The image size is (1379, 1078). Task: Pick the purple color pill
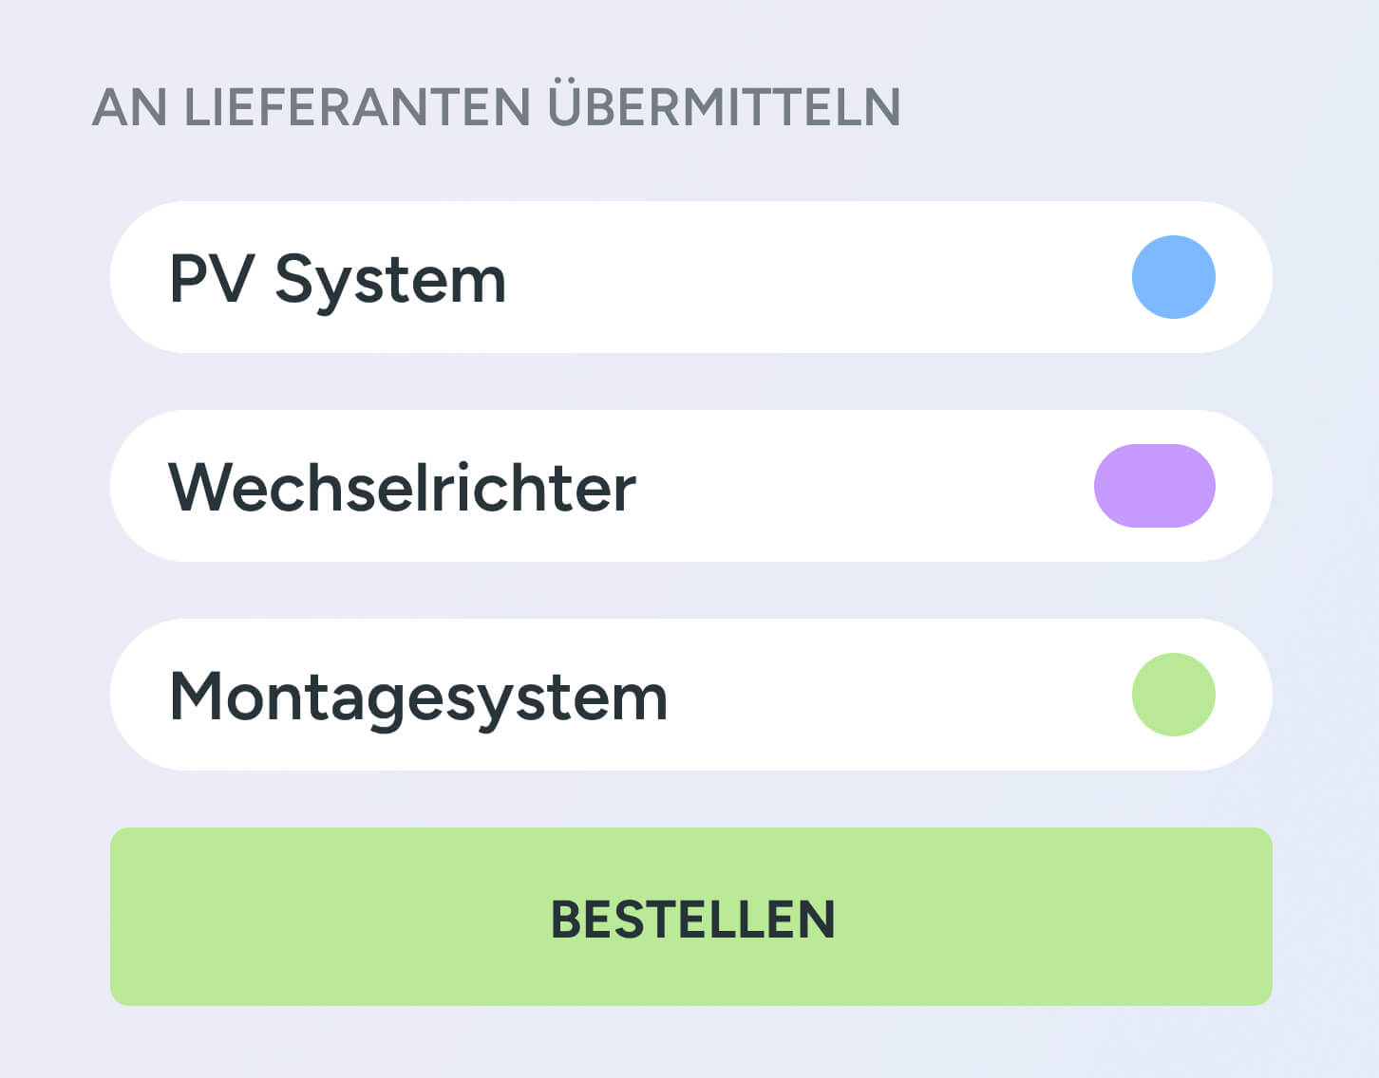coord(1154,486)
